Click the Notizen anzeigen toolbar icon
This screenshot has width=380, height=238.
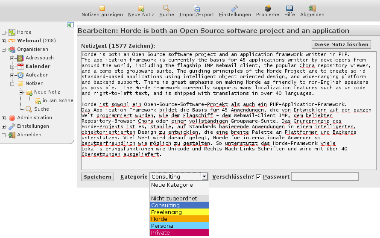[102, 8]
